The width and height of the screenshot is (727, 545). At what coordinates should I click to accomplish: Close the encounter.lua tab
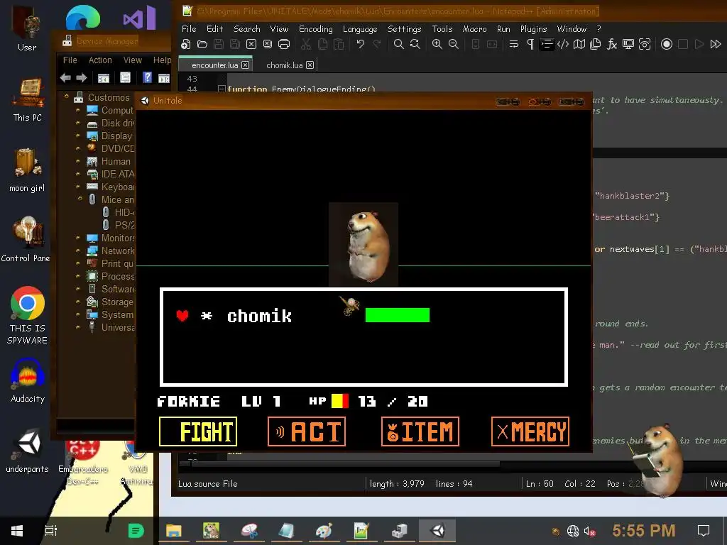pos(245,65)
